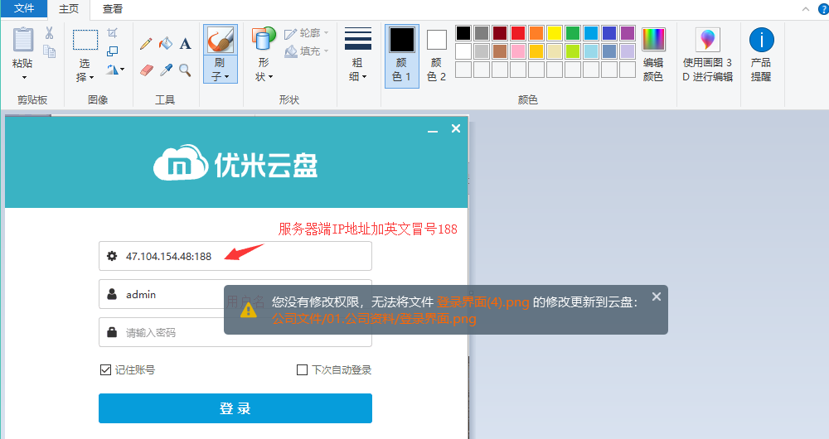The image size is (829, 439).
Task: Switch to the 查看 view tab
Action: (113, 9)
